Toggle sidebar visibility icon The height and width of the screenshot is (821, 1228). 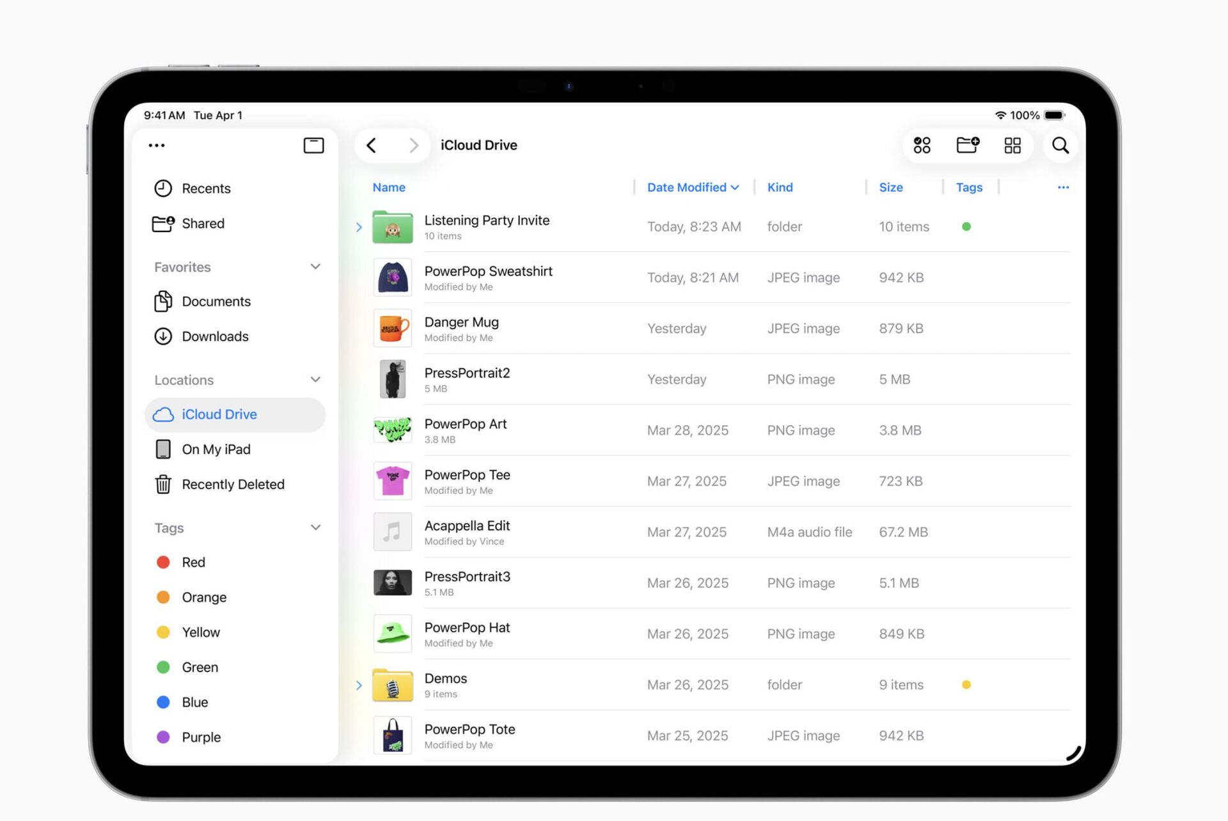pyautogui.click(x=313, y=146)
